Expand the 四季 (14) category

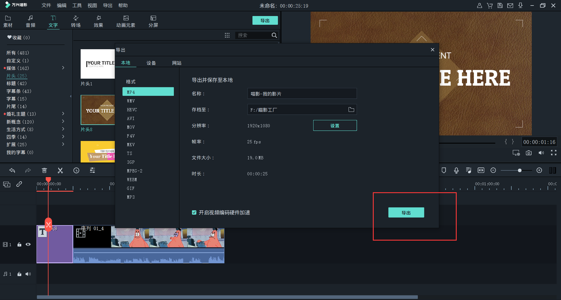[63, 136]
